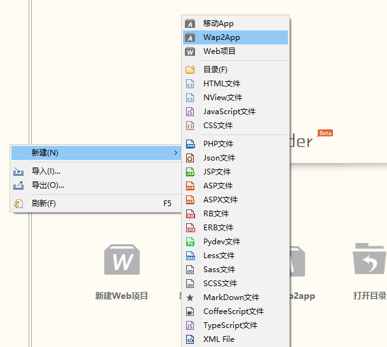Click the Less文件 icon
Screen dimensions: 387x347
coord(190,256)
